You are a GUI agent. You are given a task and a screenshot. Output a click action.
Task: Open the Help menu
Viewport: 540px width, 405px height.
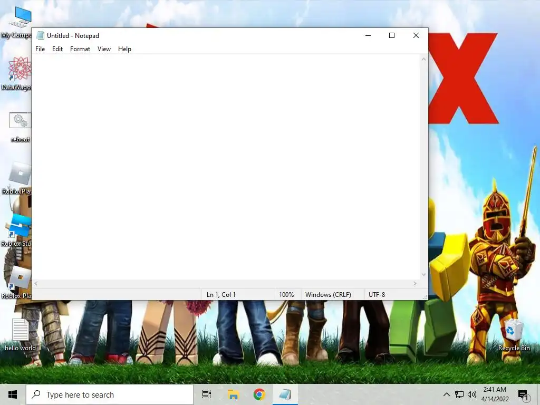[x=124, y=49]
